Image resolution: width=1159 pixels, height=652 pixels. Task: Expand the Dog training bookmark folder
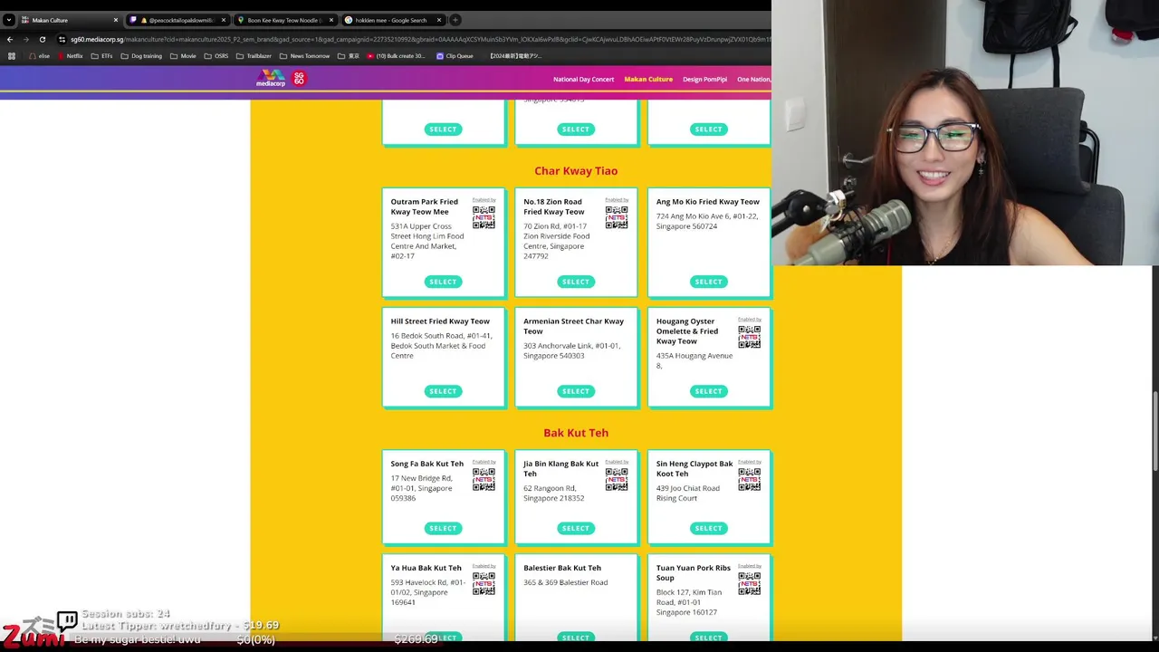click(x=140, y=56)
